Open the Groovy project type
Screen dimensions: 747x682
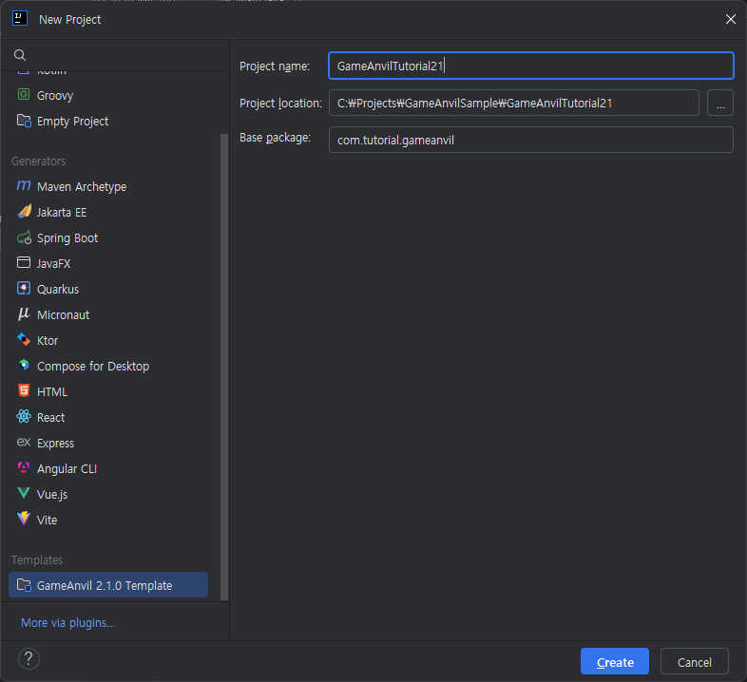pyautogui.click(x=54, y=96)
